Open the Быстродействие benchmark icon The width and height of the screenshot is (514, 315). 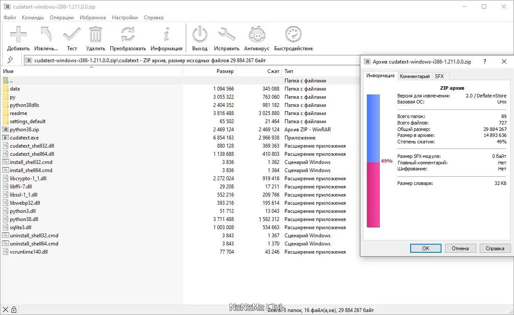[293, 34]
